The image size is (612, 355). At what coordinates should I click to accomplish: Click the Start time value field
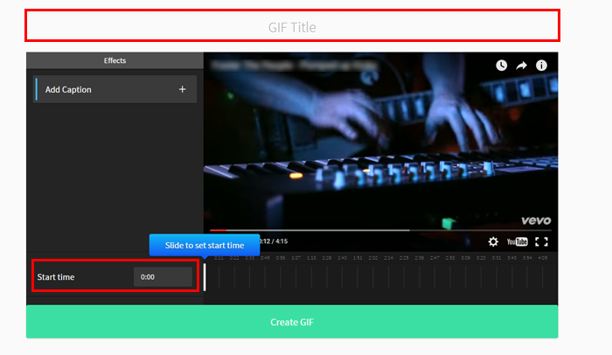point(163,277)
